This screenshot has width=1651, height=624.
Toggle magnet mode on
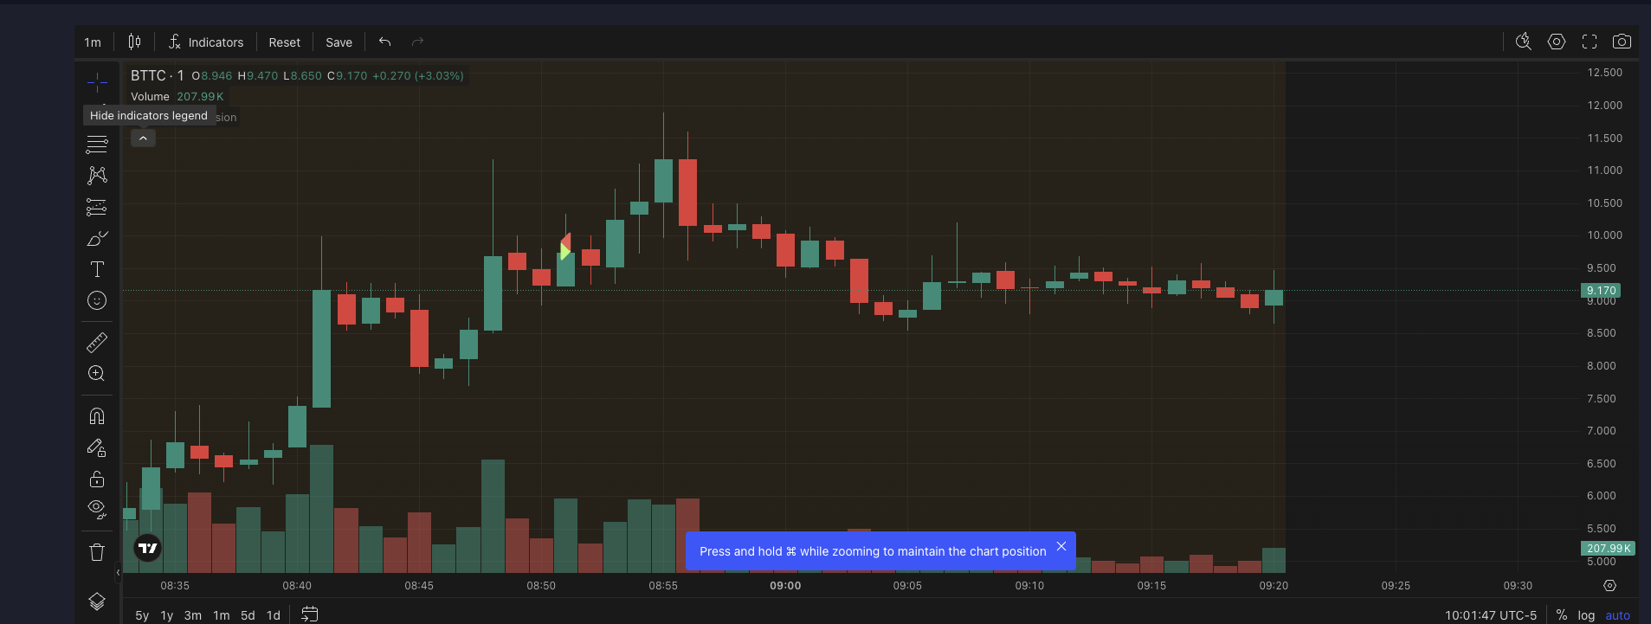[97, 416]
